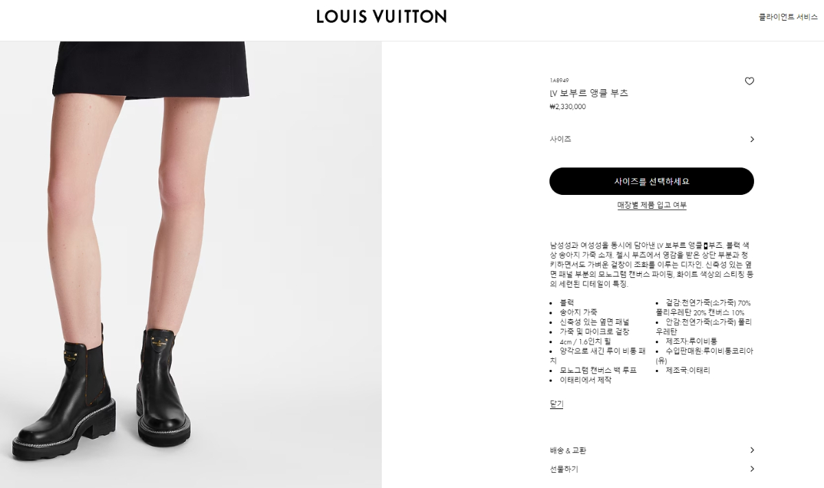Open the 매장별 제품 입고 여부 link
The width and height of the screenshot is (824, 488).
coord(652,205)
